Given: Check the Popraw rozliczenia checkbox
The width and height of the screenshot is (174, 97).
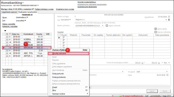Looking at the screenshot, I should (x=156, y=32).
